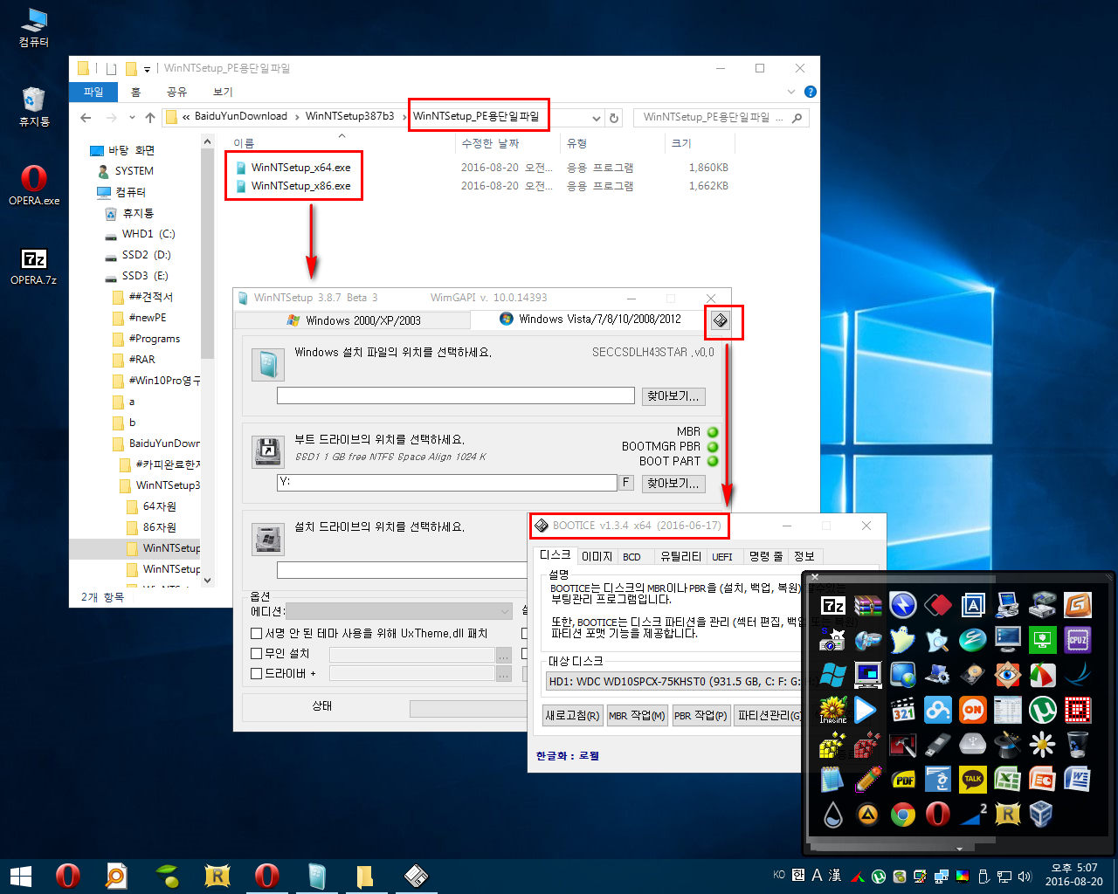Enable UxTheme.dll patch checkbox

[x=257, y=633]
